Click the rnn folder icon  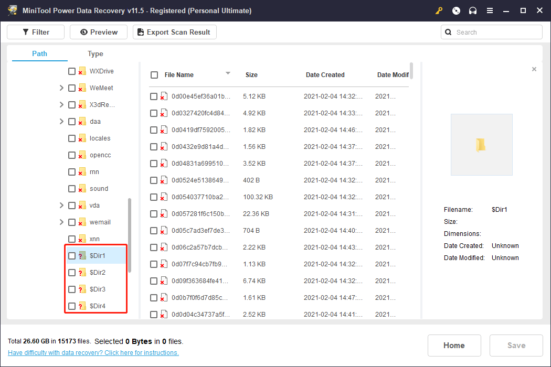82,172
